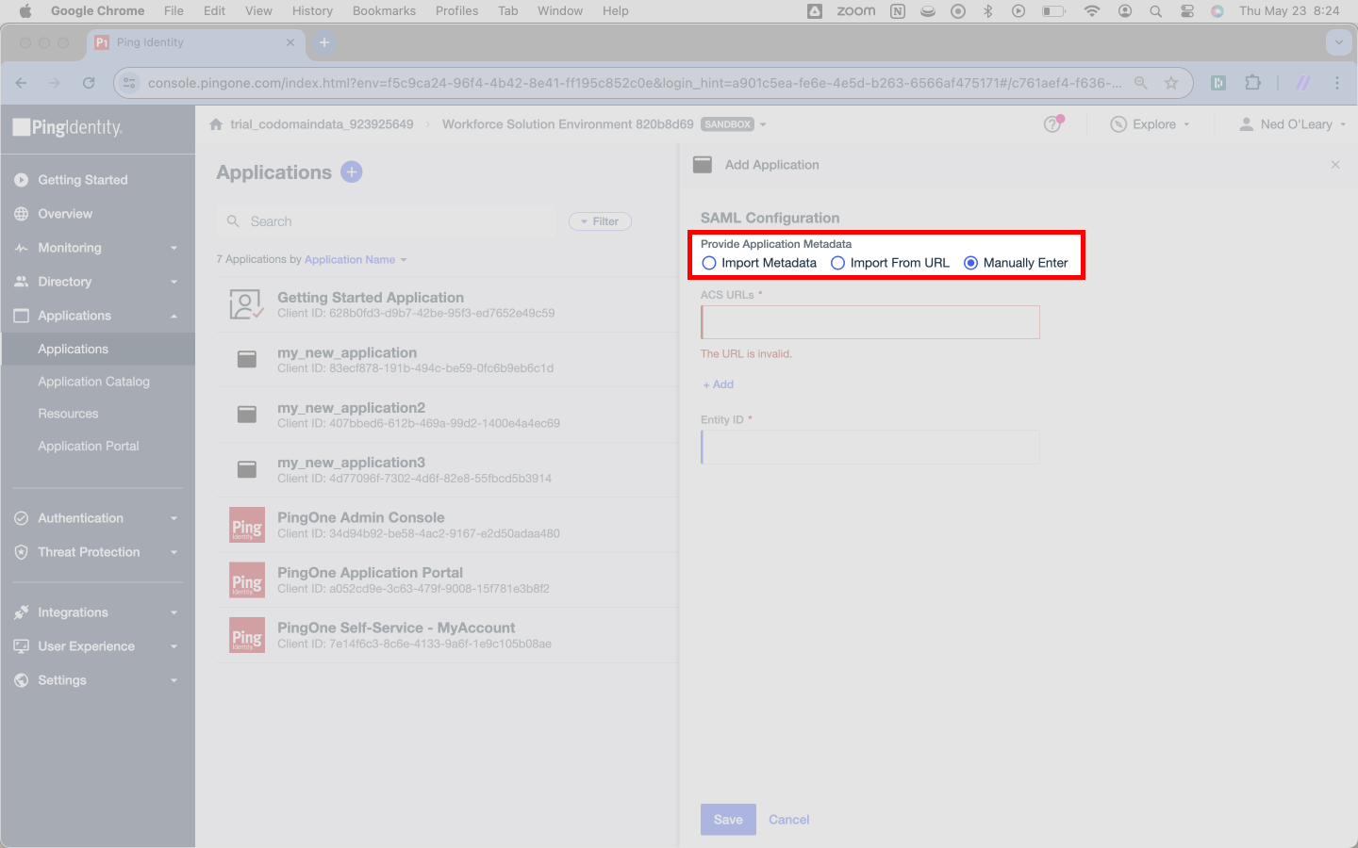Click the Save button
Viewport: 1358px width, 848px height.
728,820
